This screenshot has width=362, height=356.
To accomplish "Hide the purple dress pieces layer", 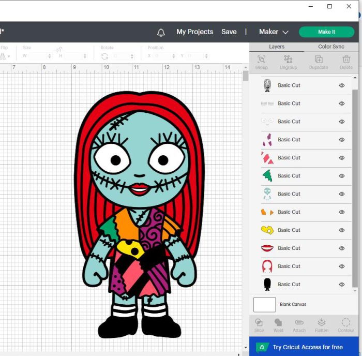I will tap(342, 140).
